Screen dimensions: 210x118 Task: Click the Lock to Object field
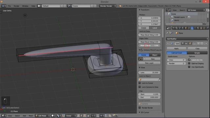point(149,79)
